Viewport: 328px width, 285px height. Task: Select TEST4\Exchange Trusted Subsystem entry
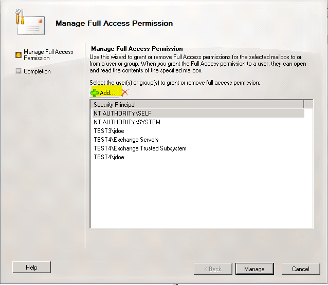[x=140, y=148]
